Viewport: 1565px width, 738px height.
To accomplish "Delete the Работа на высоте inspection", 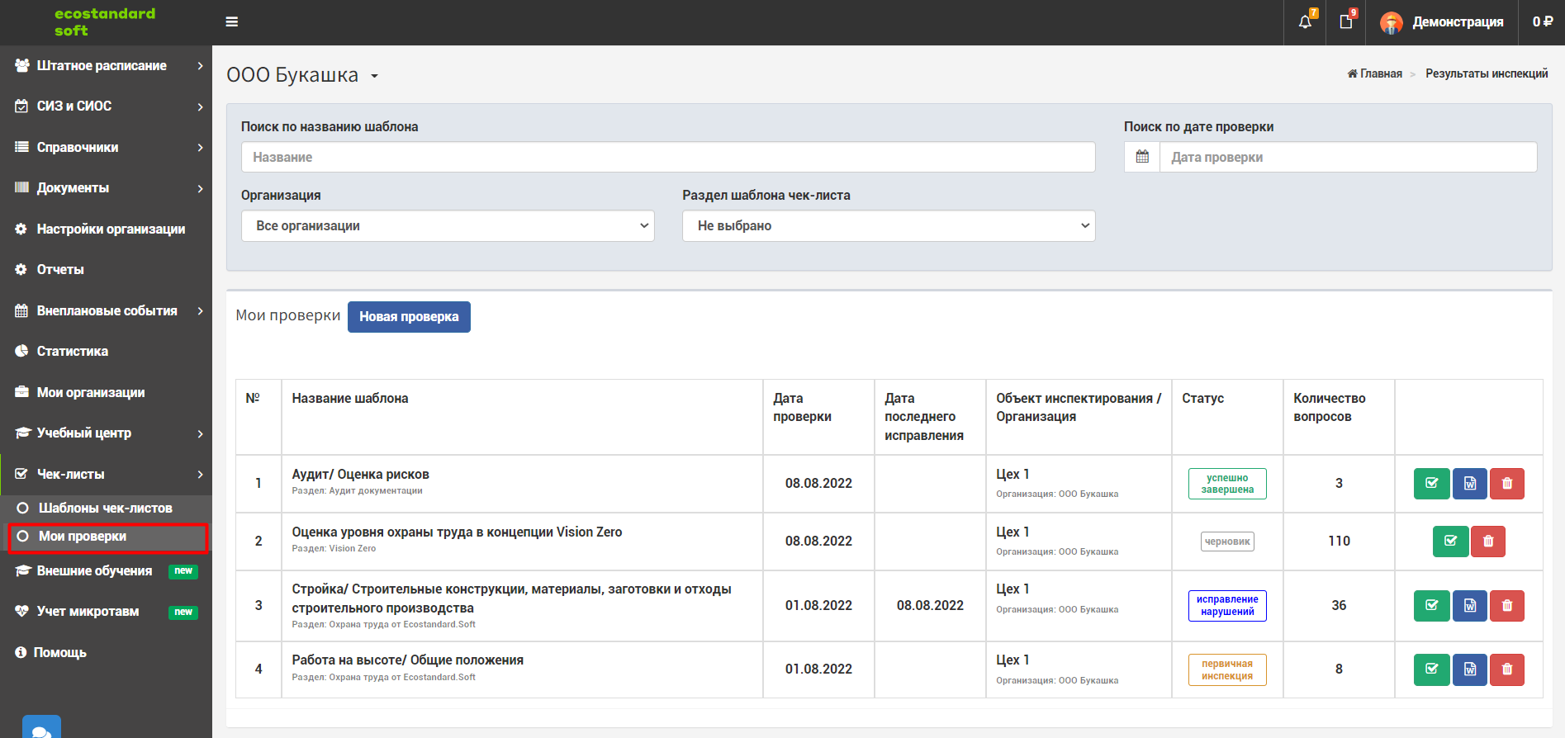I will tap(1507, 669).
